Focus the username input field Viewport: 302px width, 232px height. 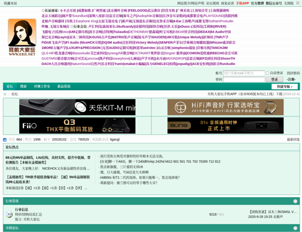coord(243,73)
